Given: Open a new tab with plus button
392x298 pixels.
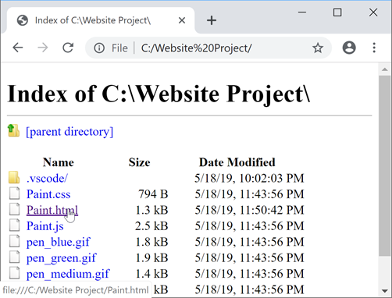Looking at the screenshot, I should (212, 20).
